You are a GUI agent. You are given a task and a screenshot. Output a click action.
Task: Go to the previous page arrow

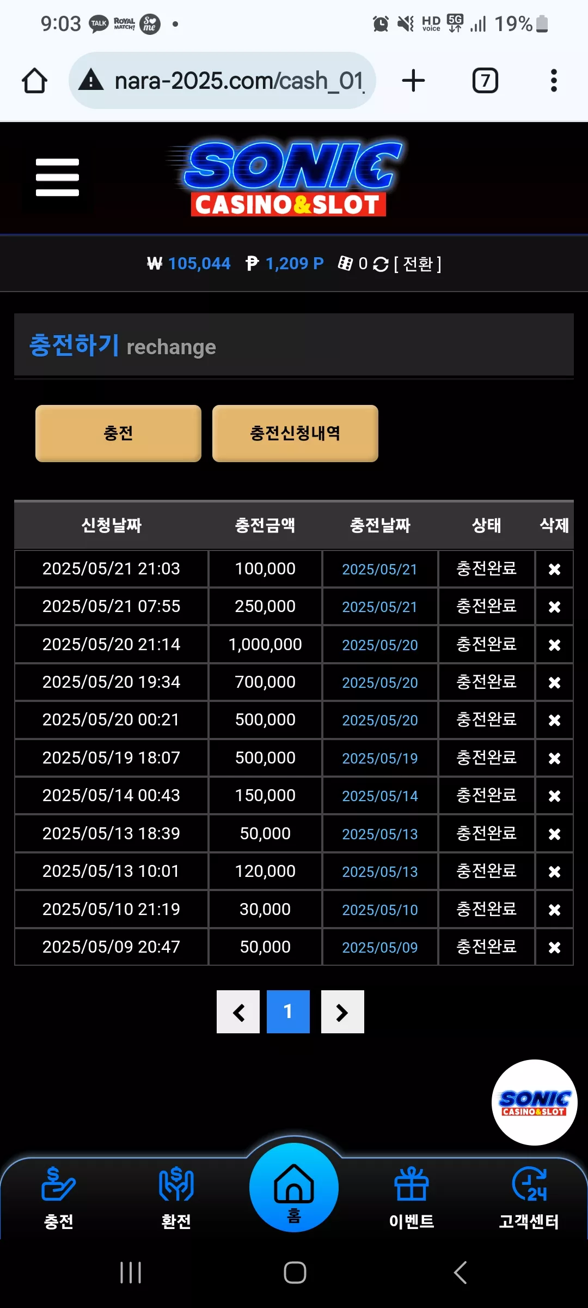tap(238, 1012)
